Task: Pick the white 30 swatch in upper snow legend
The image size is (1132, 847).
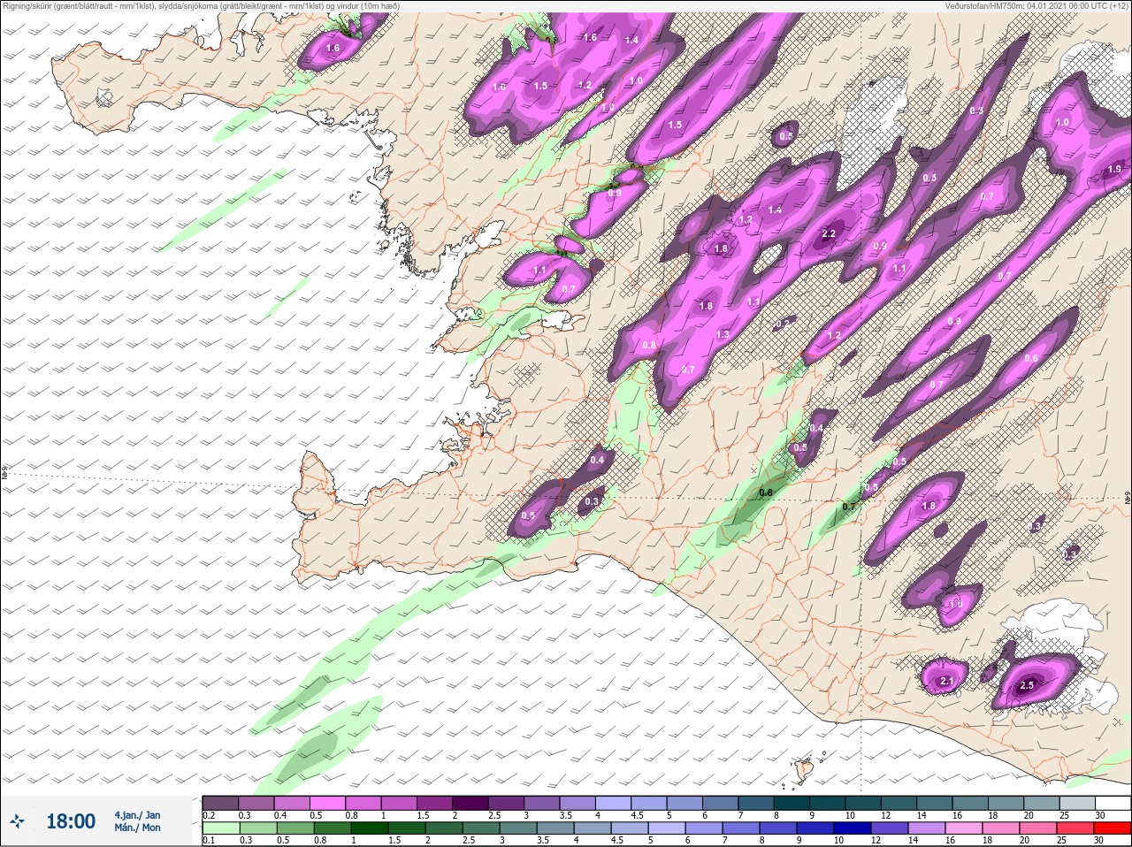Action: coord(1113,803)
